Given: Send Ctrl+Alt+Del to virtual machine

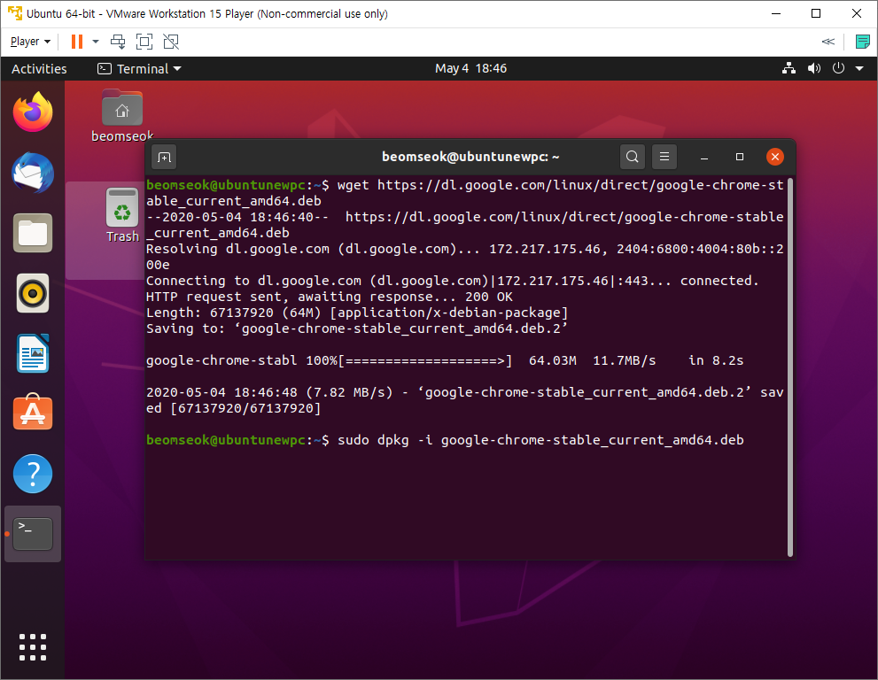Looking at the screenshot, I should (118, 42).
